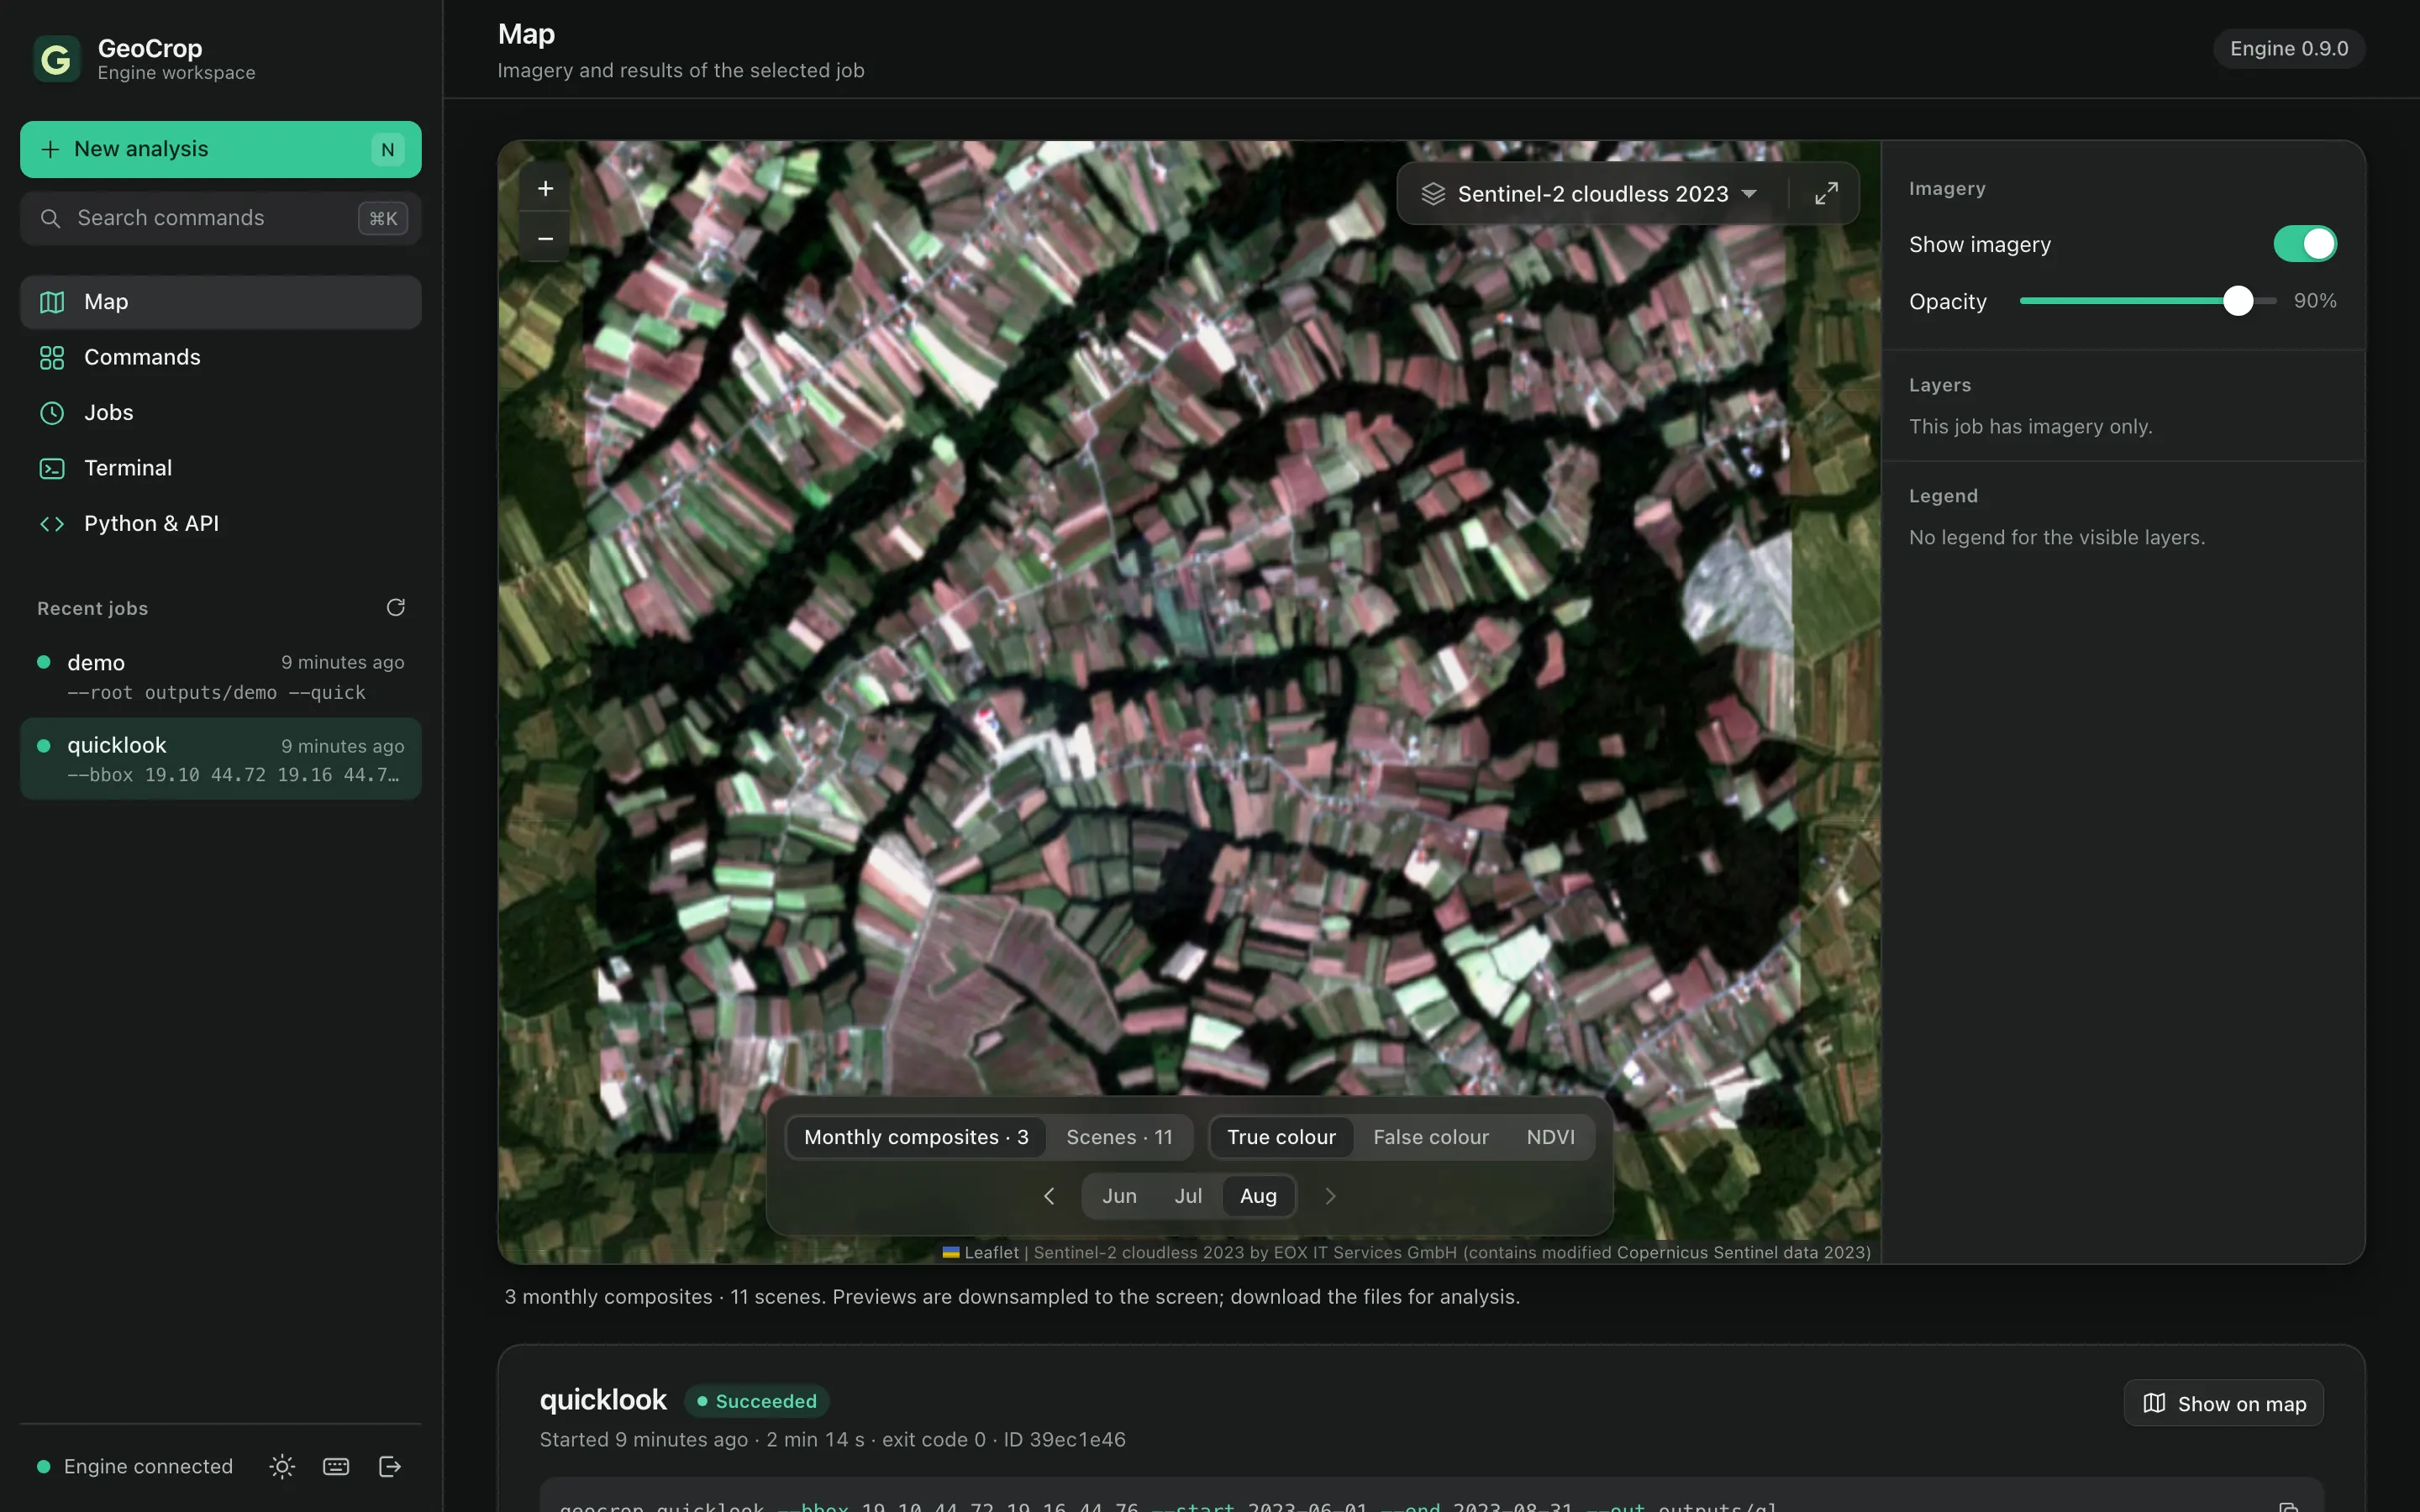
Task: Start a New analysis
Action: tap(221, 149)
